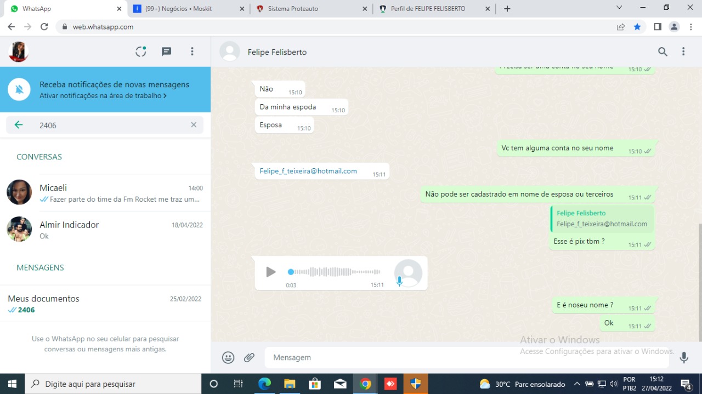The width and height of the screenshot is (702, 394).
Task: Switch to the Sistema Proteauto tab
Action: click(x=293, y=9)
